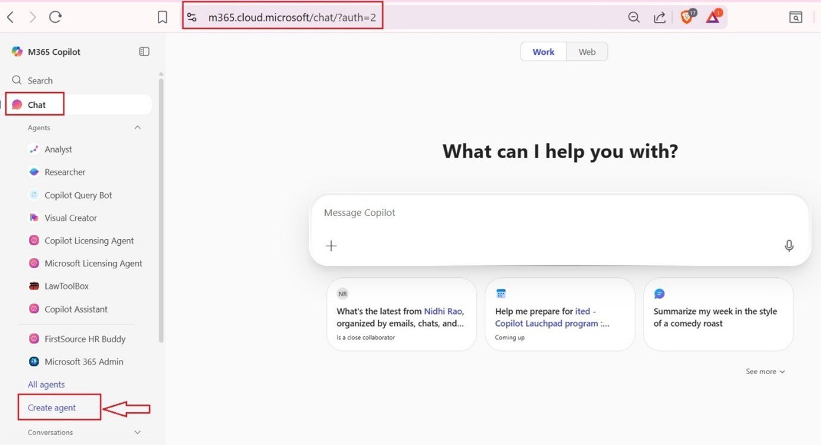Viewport: 821px width, 445px height.
Task: Select the Copilot Lauchpad program prep prompt
Action: coord(560,314)
